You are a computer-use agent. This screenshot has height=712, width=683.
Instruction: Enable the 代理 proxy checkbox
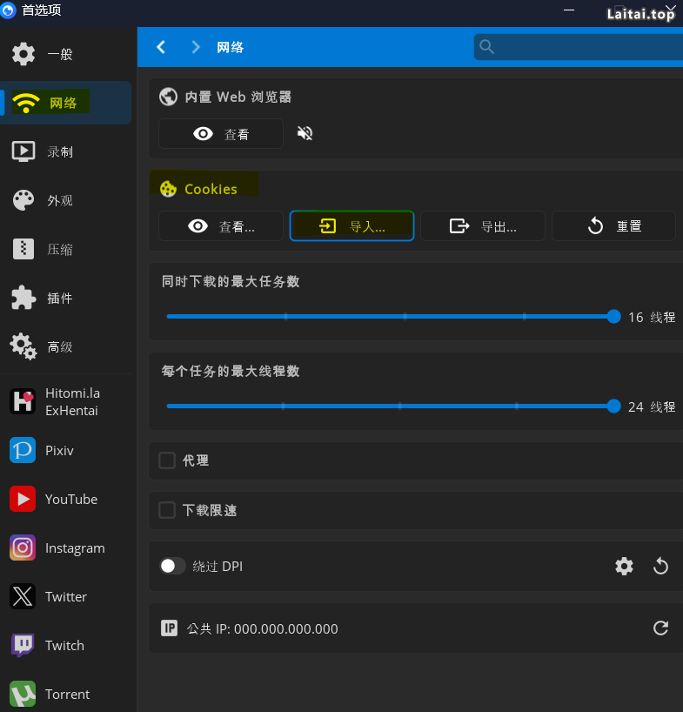167,460
